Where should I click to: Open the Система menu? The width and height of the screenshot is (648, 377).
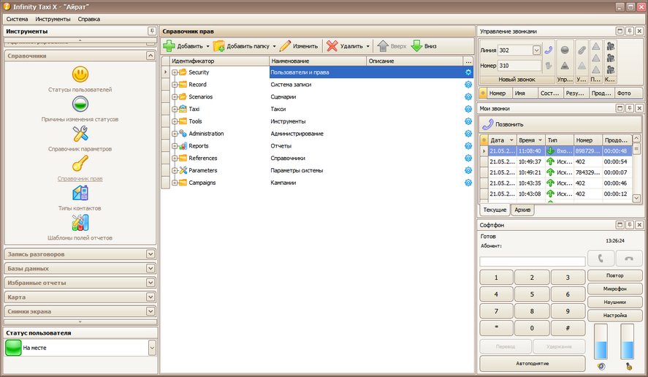pyautogui.click(x=17, y=19)
